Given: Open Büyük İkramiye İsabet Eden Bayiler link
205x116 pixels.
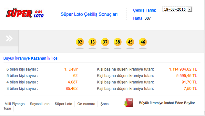Looking at the screenshot, I should click(167, 103).
